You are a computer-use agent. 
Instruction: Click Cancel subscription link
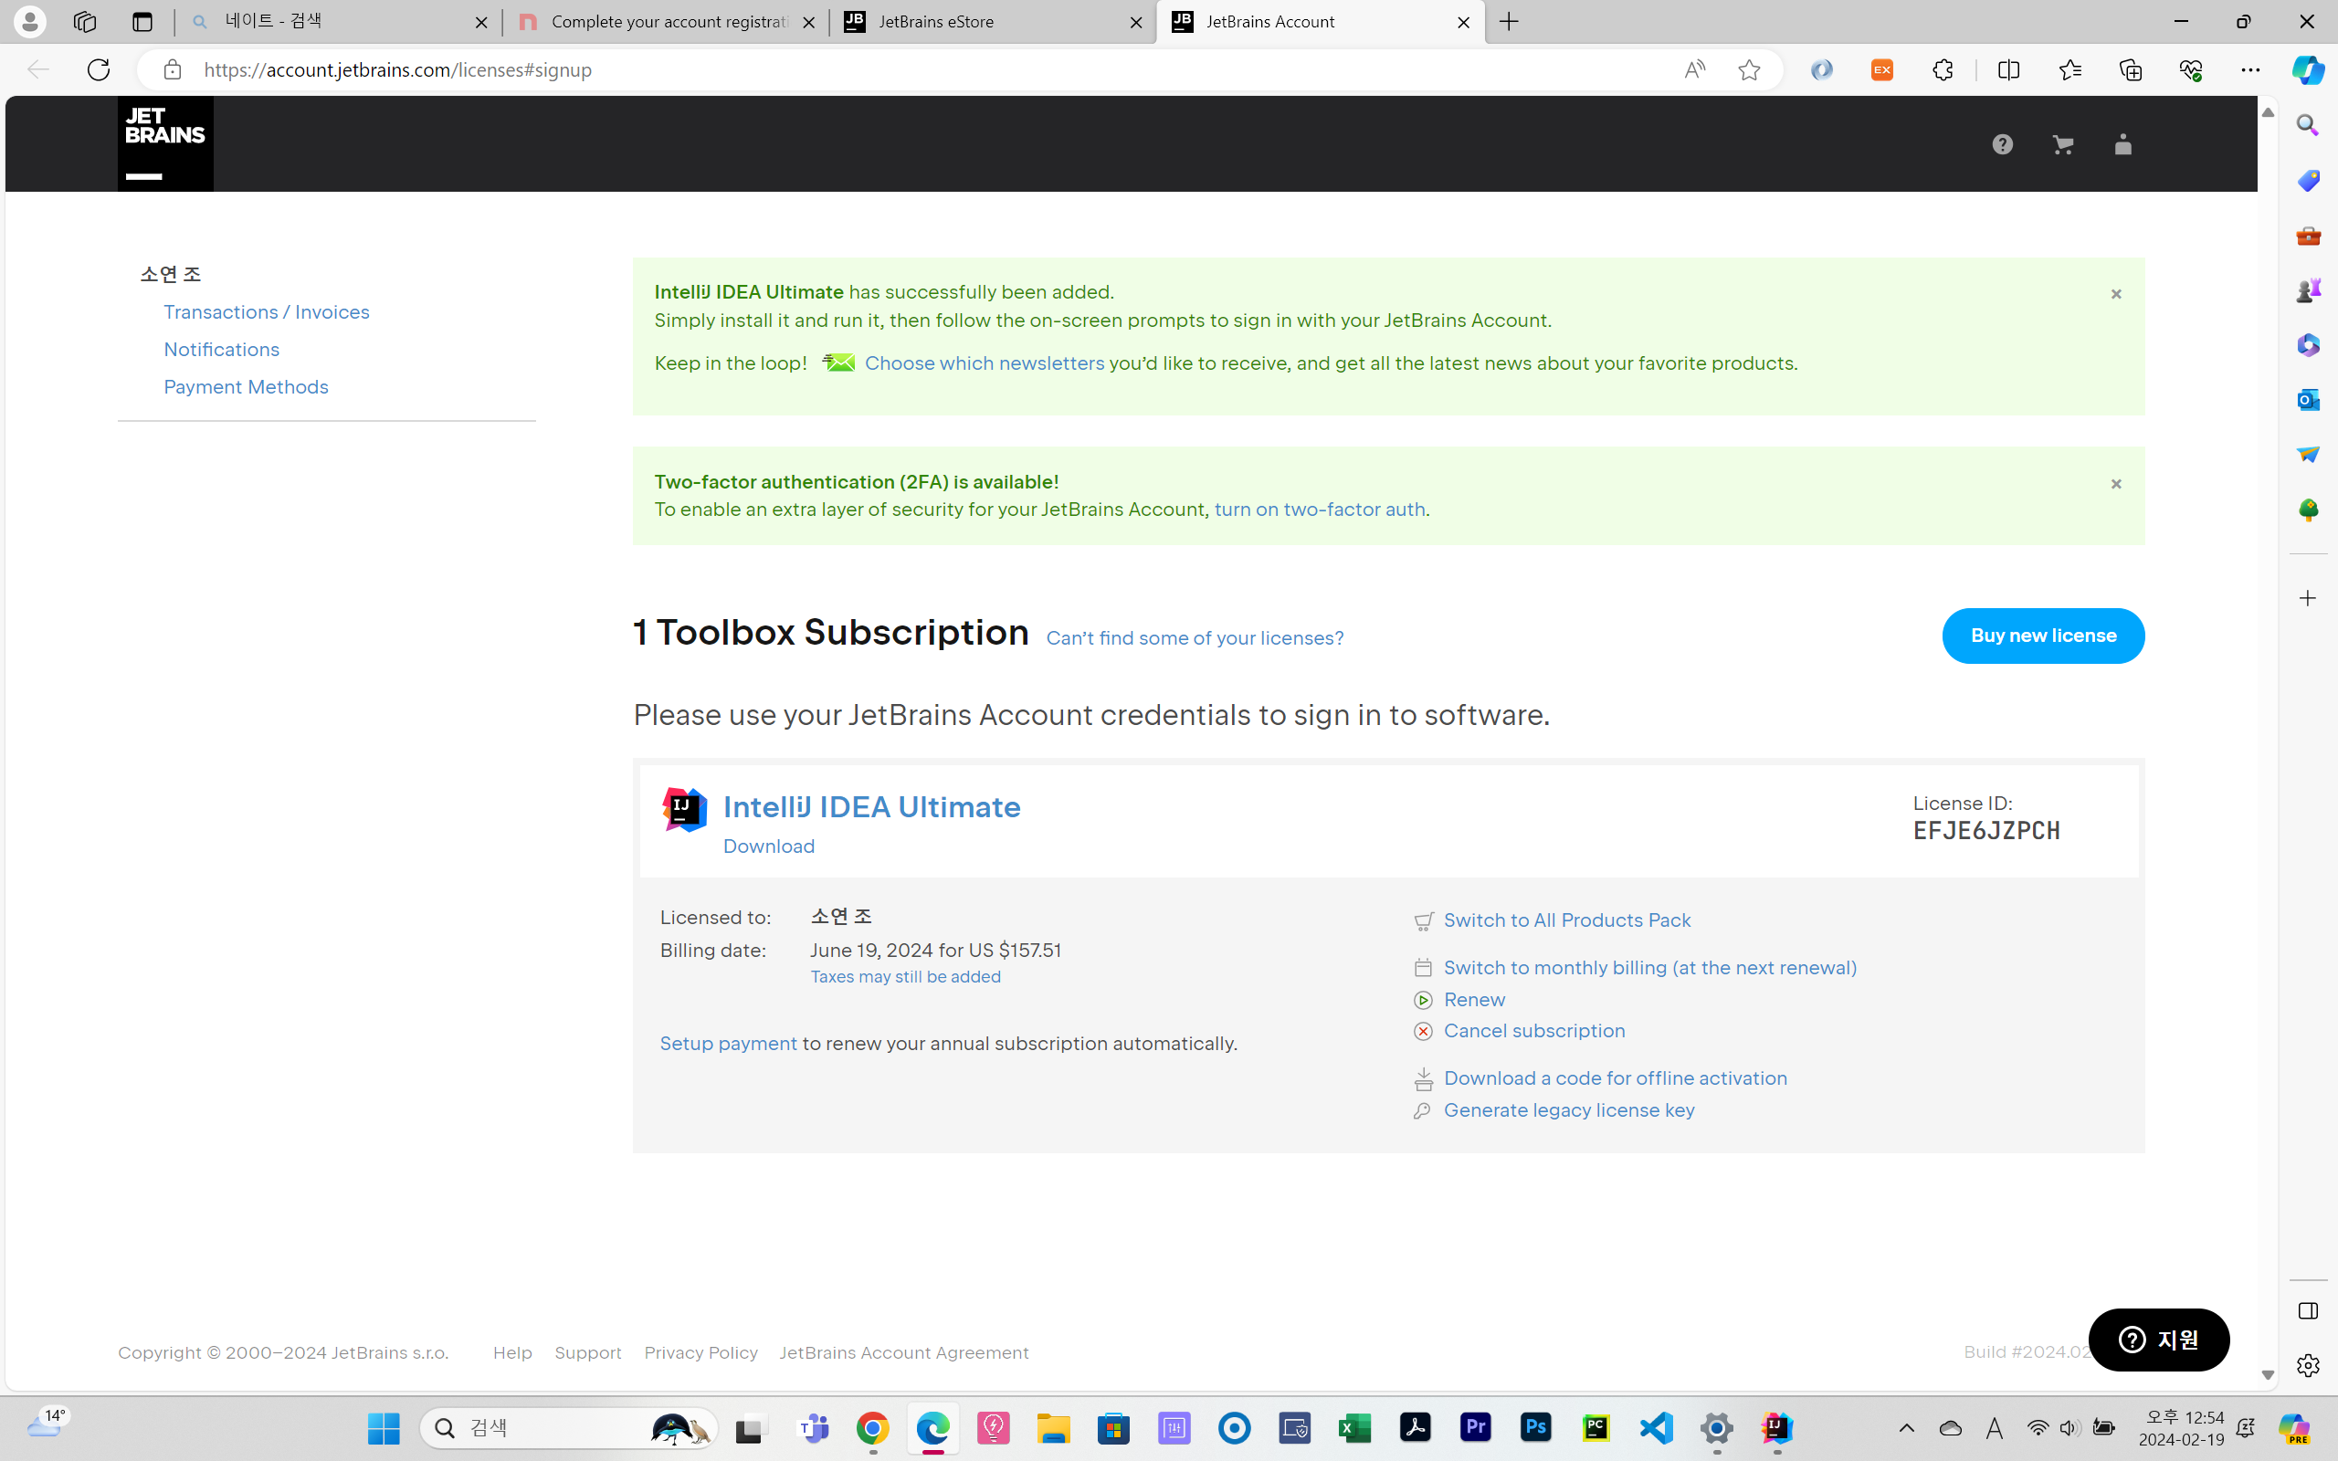coord(1534,1031)
